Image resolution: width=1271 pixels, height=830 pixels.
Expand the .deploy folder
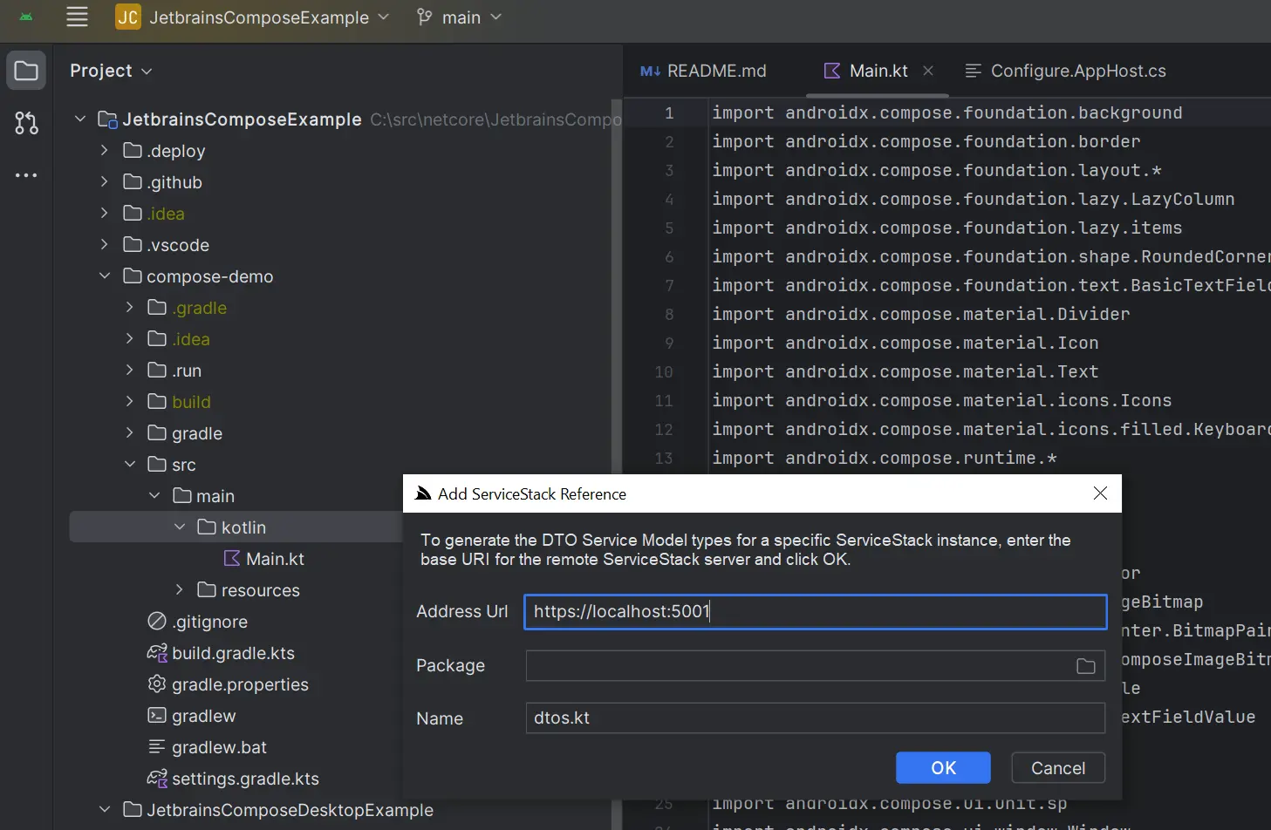[x=104, y=151]
